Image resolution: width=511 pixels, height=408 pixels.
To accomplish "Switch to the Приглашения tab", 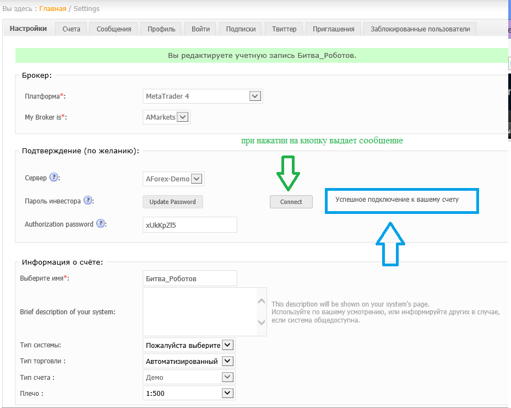I will 333,29.
